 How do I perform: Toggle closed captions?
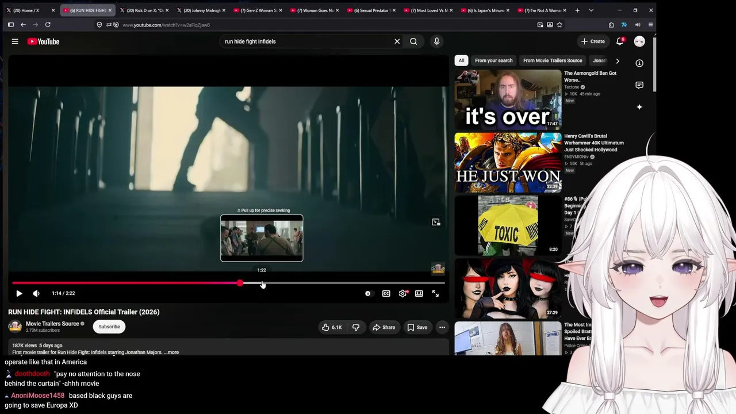[x=386, y=293]
